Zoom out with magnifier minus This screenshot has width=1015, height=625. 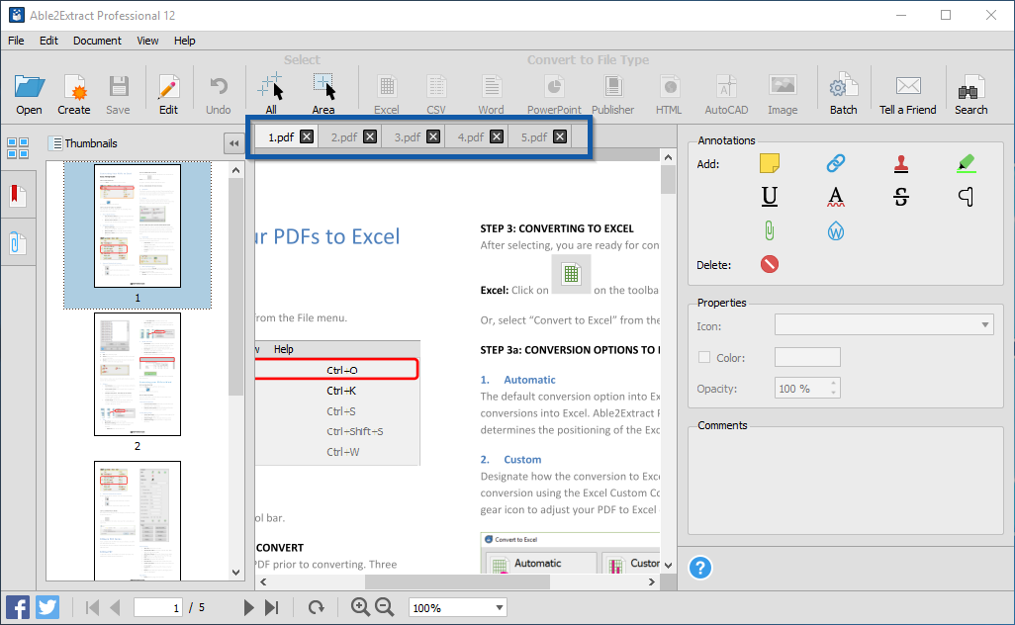pos(384,607)
